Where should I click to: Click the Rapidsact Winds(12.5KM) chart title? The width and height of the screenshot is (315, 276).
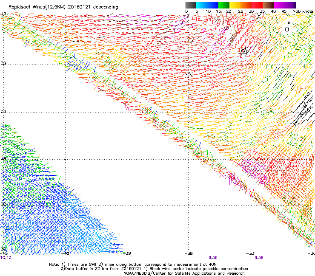63,7
